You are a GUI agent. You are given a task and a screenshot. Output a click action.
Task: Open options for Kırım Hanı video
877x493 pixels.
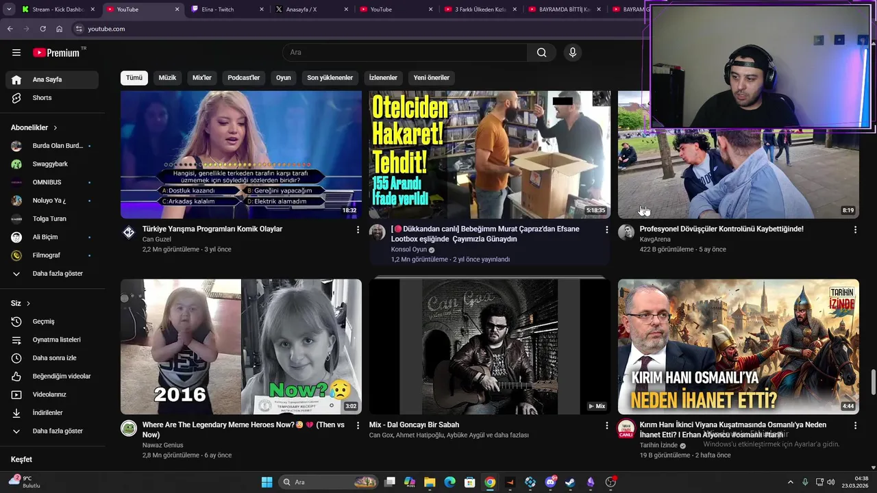[x=855, y=426]
